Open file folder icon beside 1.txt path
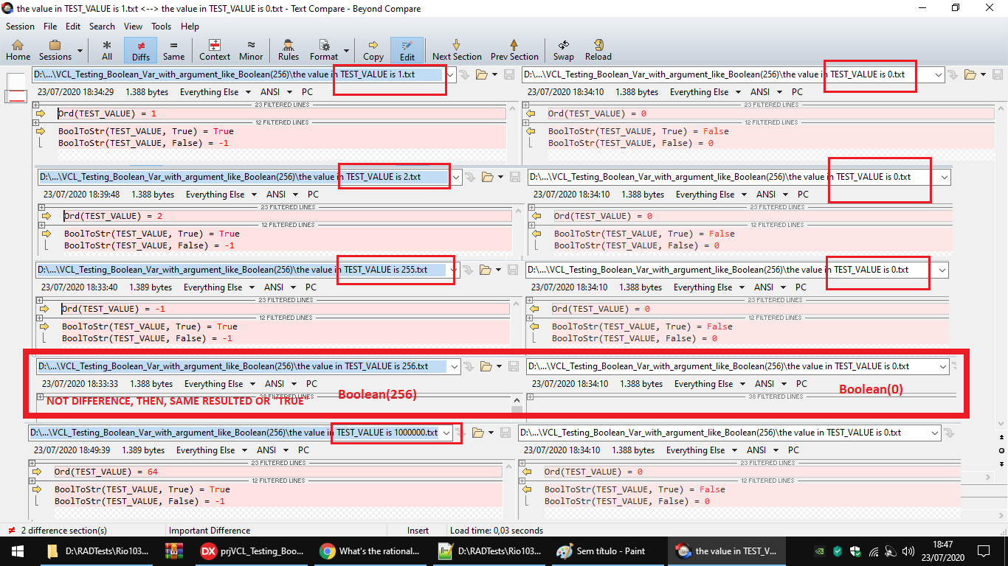This screenshot has height=566, width=1008. pyautogui.click(x=482, y=74)
